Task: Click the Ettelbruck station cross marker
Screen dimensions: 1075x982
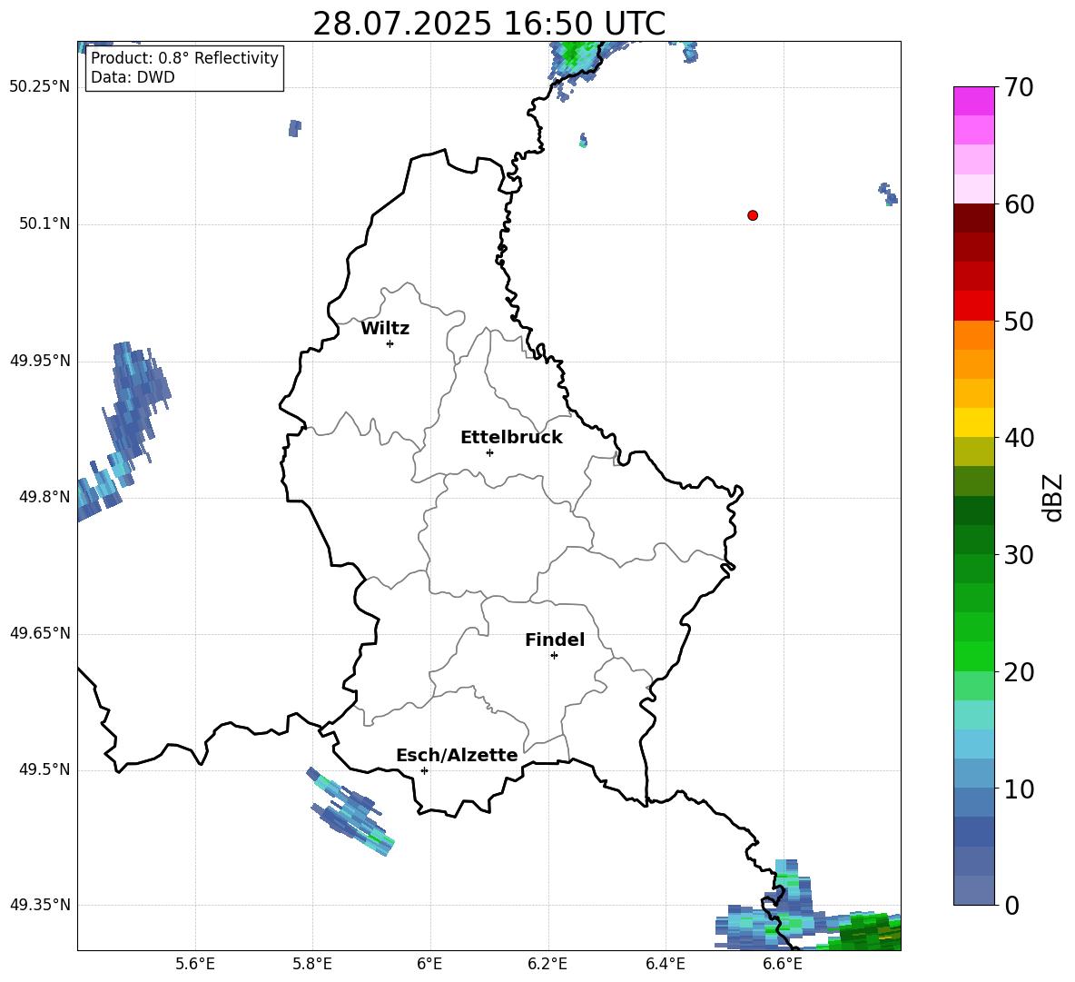Action: 489,452
